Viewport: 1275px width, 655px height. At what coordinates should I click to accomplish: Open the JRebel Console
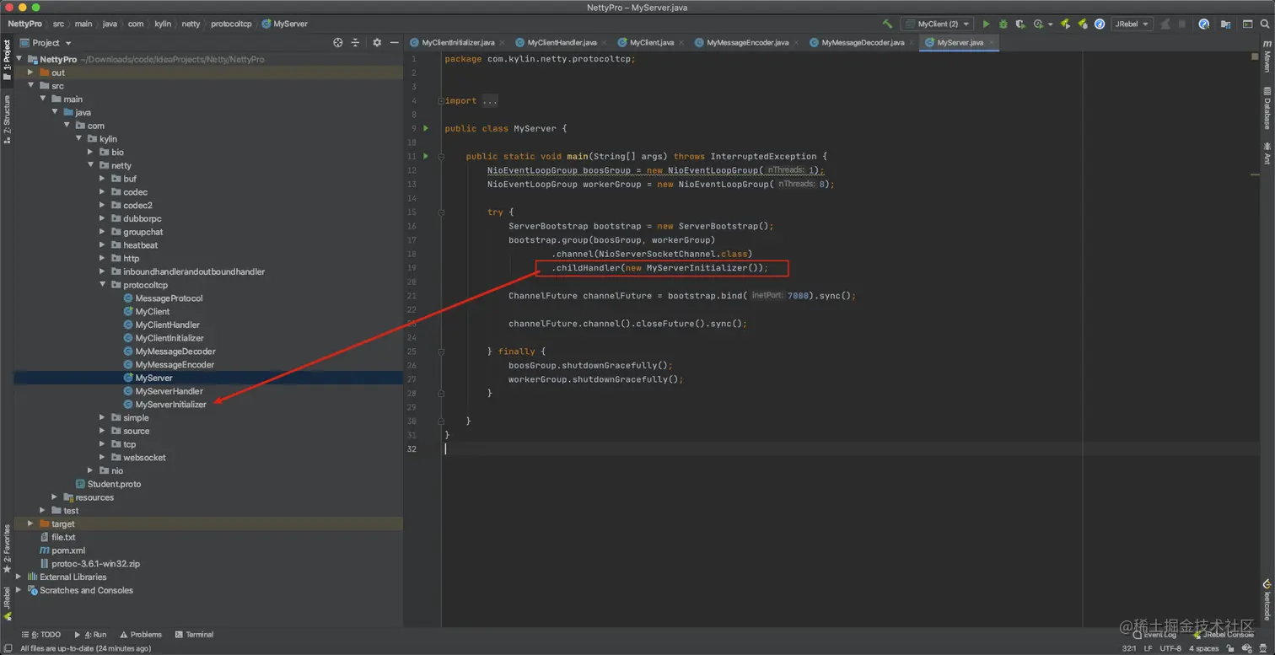coord(1224,635)
